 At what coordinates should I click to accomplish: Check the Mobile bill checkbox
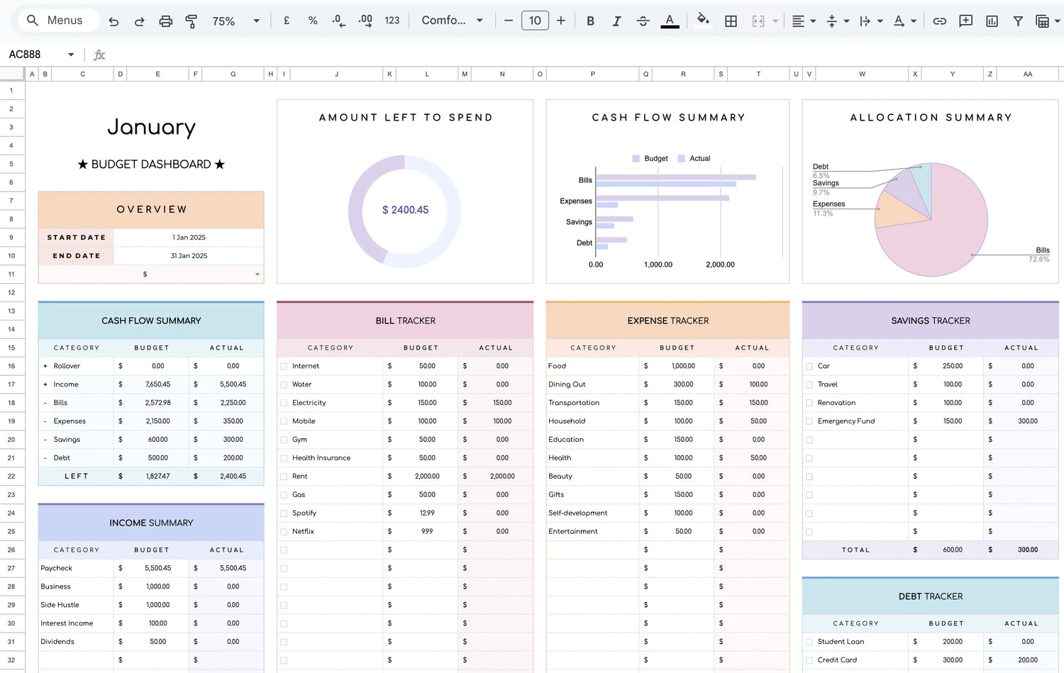tap(284, 422)
